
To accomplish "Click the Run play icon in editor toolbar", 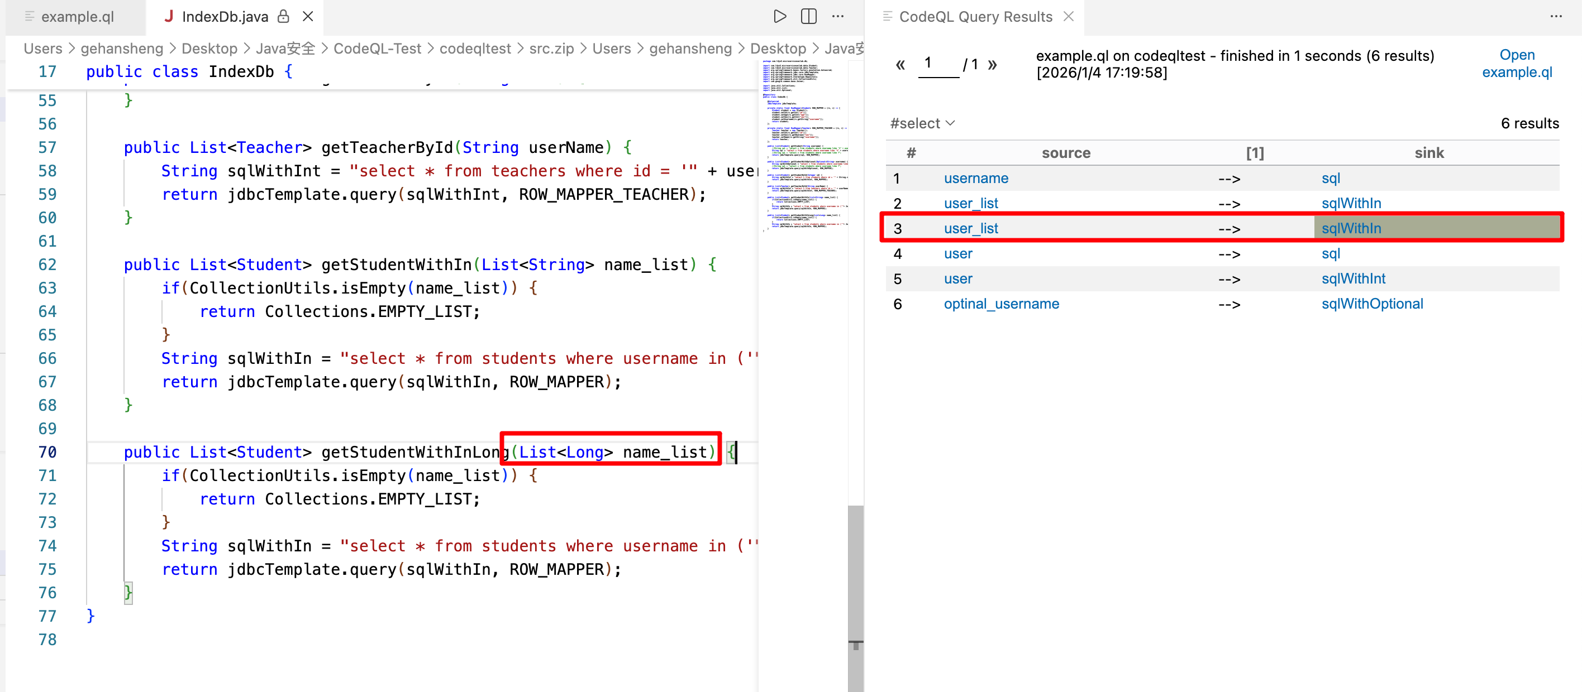I will pyautogui.click(x=779, y=17).
